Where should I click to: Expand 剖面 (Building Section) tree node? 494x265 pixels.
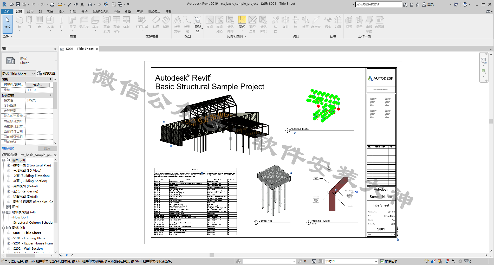[x=9, y=181]
